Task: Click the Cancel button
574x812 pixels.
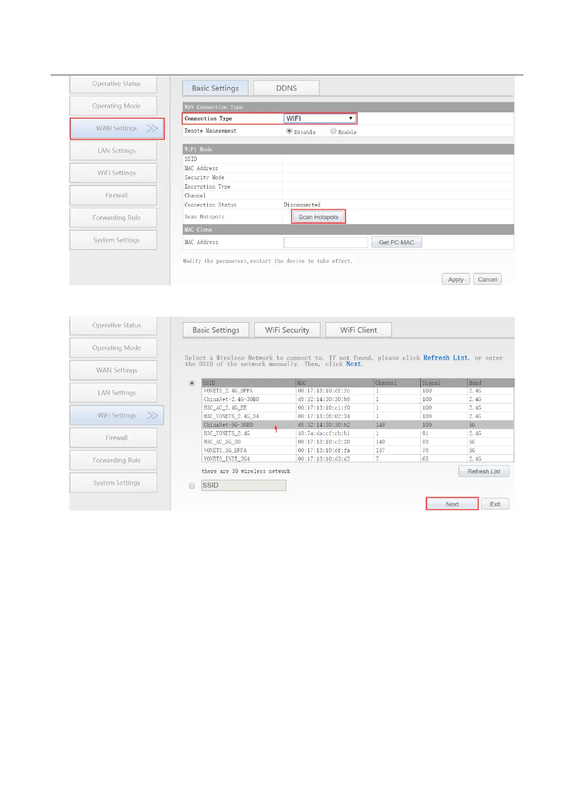Action: [487, 280]
